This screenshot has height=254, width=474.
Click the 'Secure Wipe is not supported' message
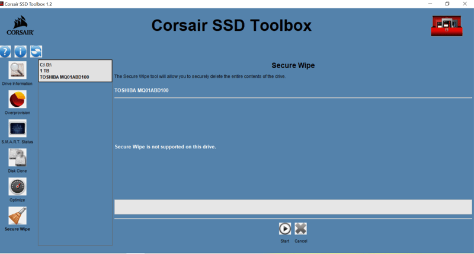point(165,147)
